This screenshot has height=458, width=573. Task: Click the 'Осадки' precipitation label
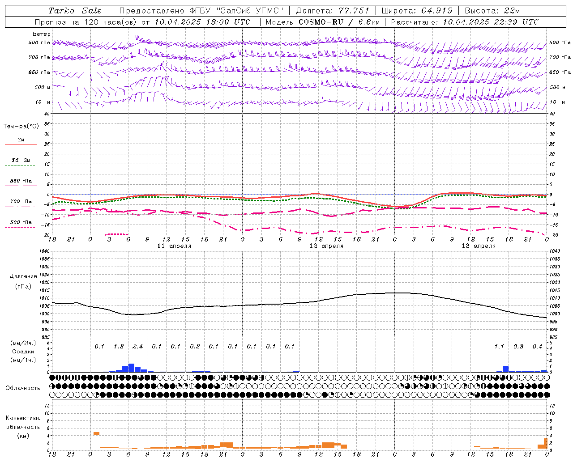pyautogui.click(x=23, y=352)
